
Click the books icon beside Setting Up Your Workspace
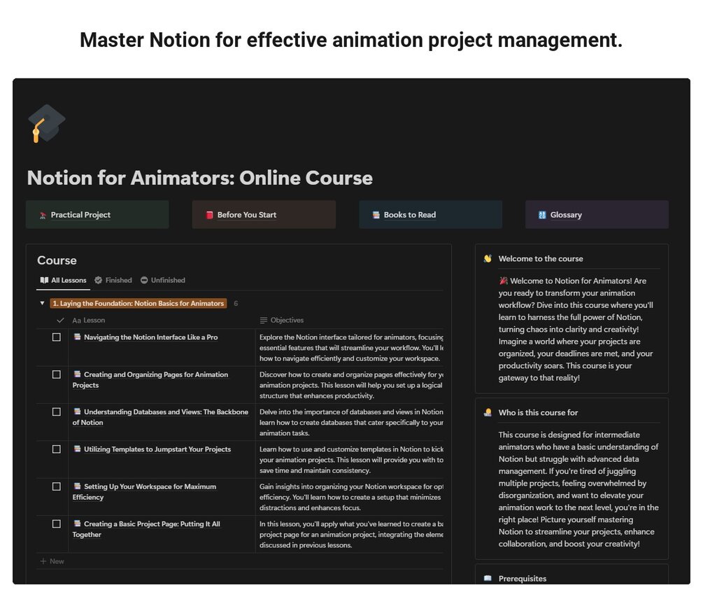pos(77,486)
